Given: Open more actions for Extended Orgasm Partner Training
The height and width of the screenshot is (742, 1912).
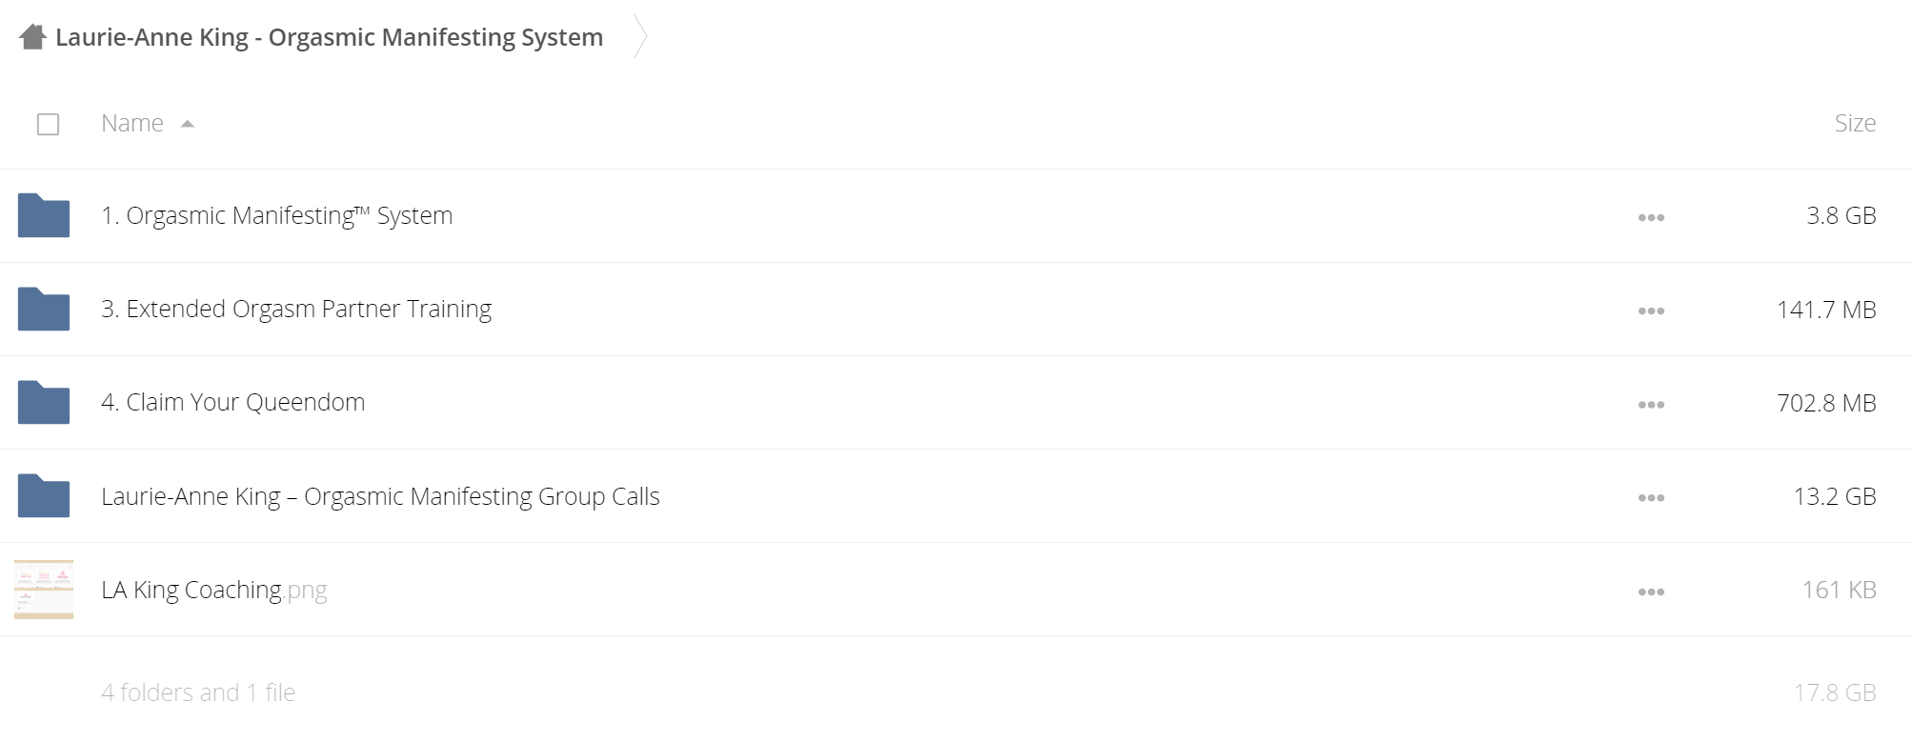Looking at the screenshot, I should pyautogui.click(x=1651, y=311).
